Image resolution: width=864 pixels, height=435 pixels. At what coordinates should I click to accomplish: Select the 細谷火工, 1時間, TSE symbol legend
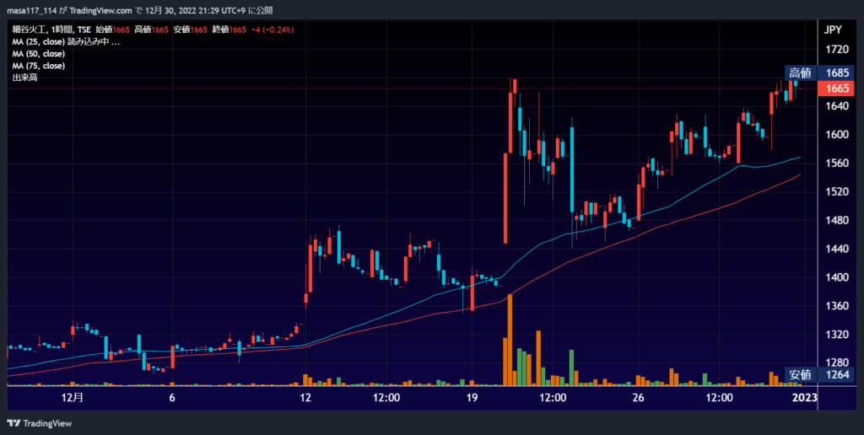pos(51,30)
